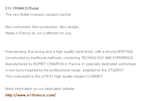The width and height of the screenshot is (165, 101).
Task: Click the uppercase word "LATEST"
Action: tap(47, 76)
